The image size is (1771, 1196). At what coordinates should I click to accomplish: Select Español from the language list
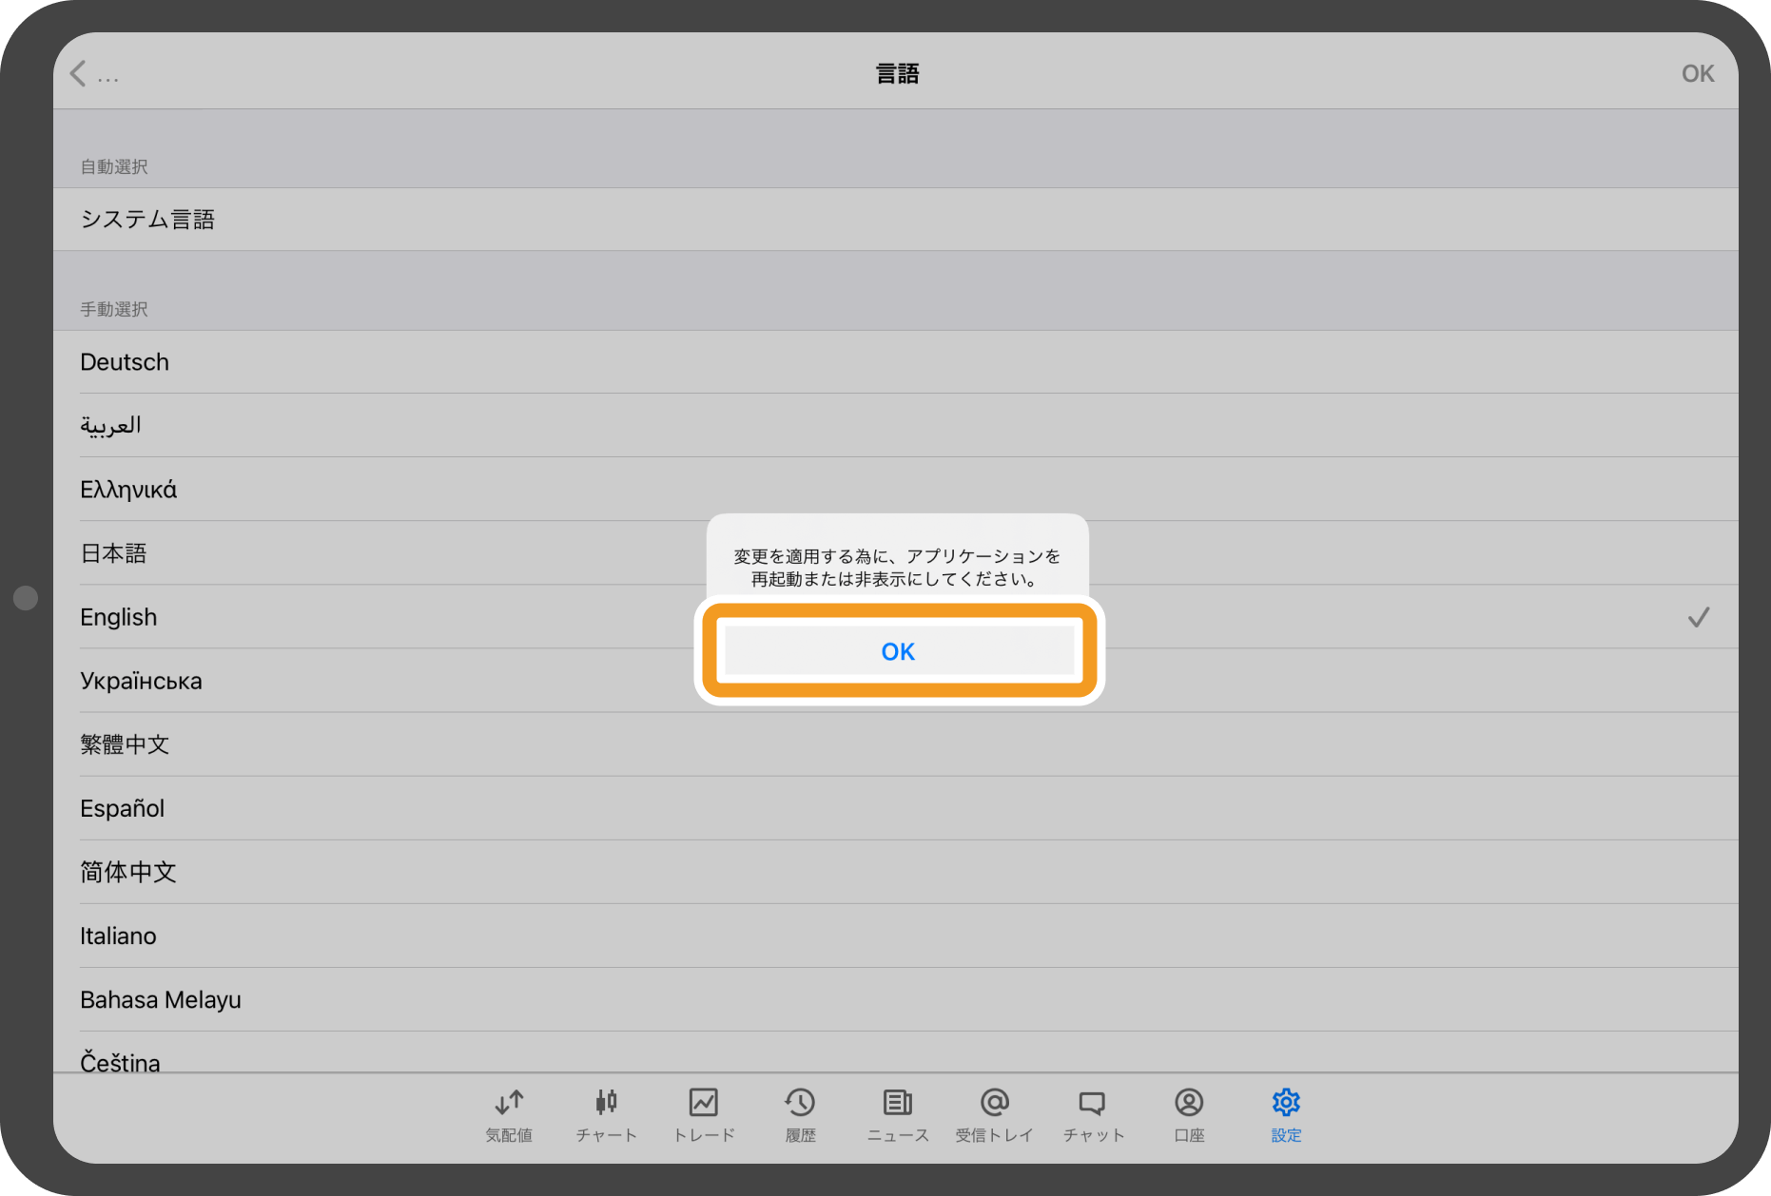(123, 808)
